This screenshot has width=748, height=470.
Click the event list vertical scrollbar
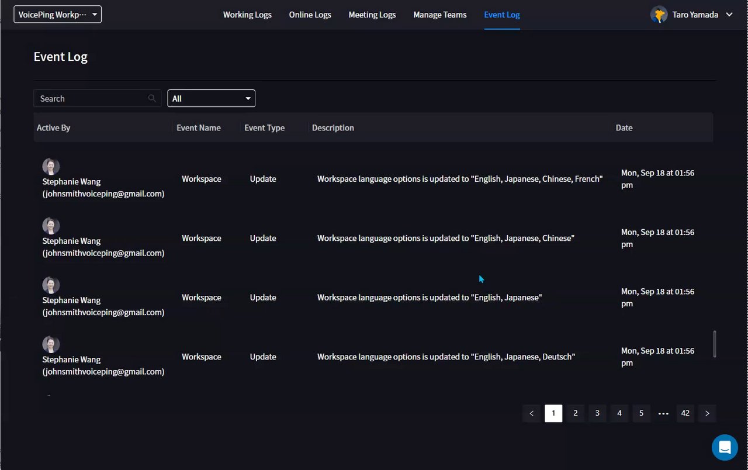[x=714, y=344]
